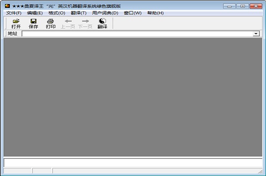266x176 pixels.
Task: Click the application icon in title bar
Action: pyautogui.click(x=7, y=6)
